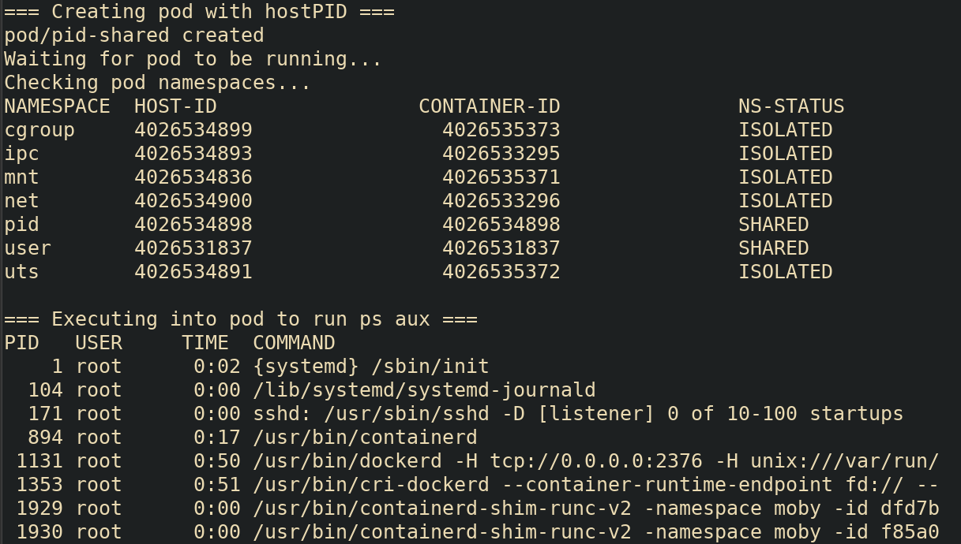This screenshot has height=544, width=961.
Task: Click the "Executing into pod" heading line
Action: (x=241, y=319)
